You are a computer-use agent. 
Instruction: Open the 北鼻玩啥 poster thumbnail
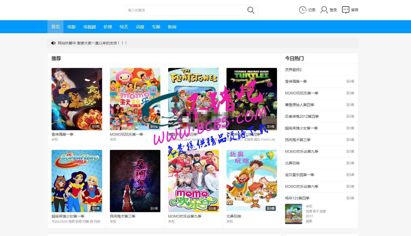(252, 181)
